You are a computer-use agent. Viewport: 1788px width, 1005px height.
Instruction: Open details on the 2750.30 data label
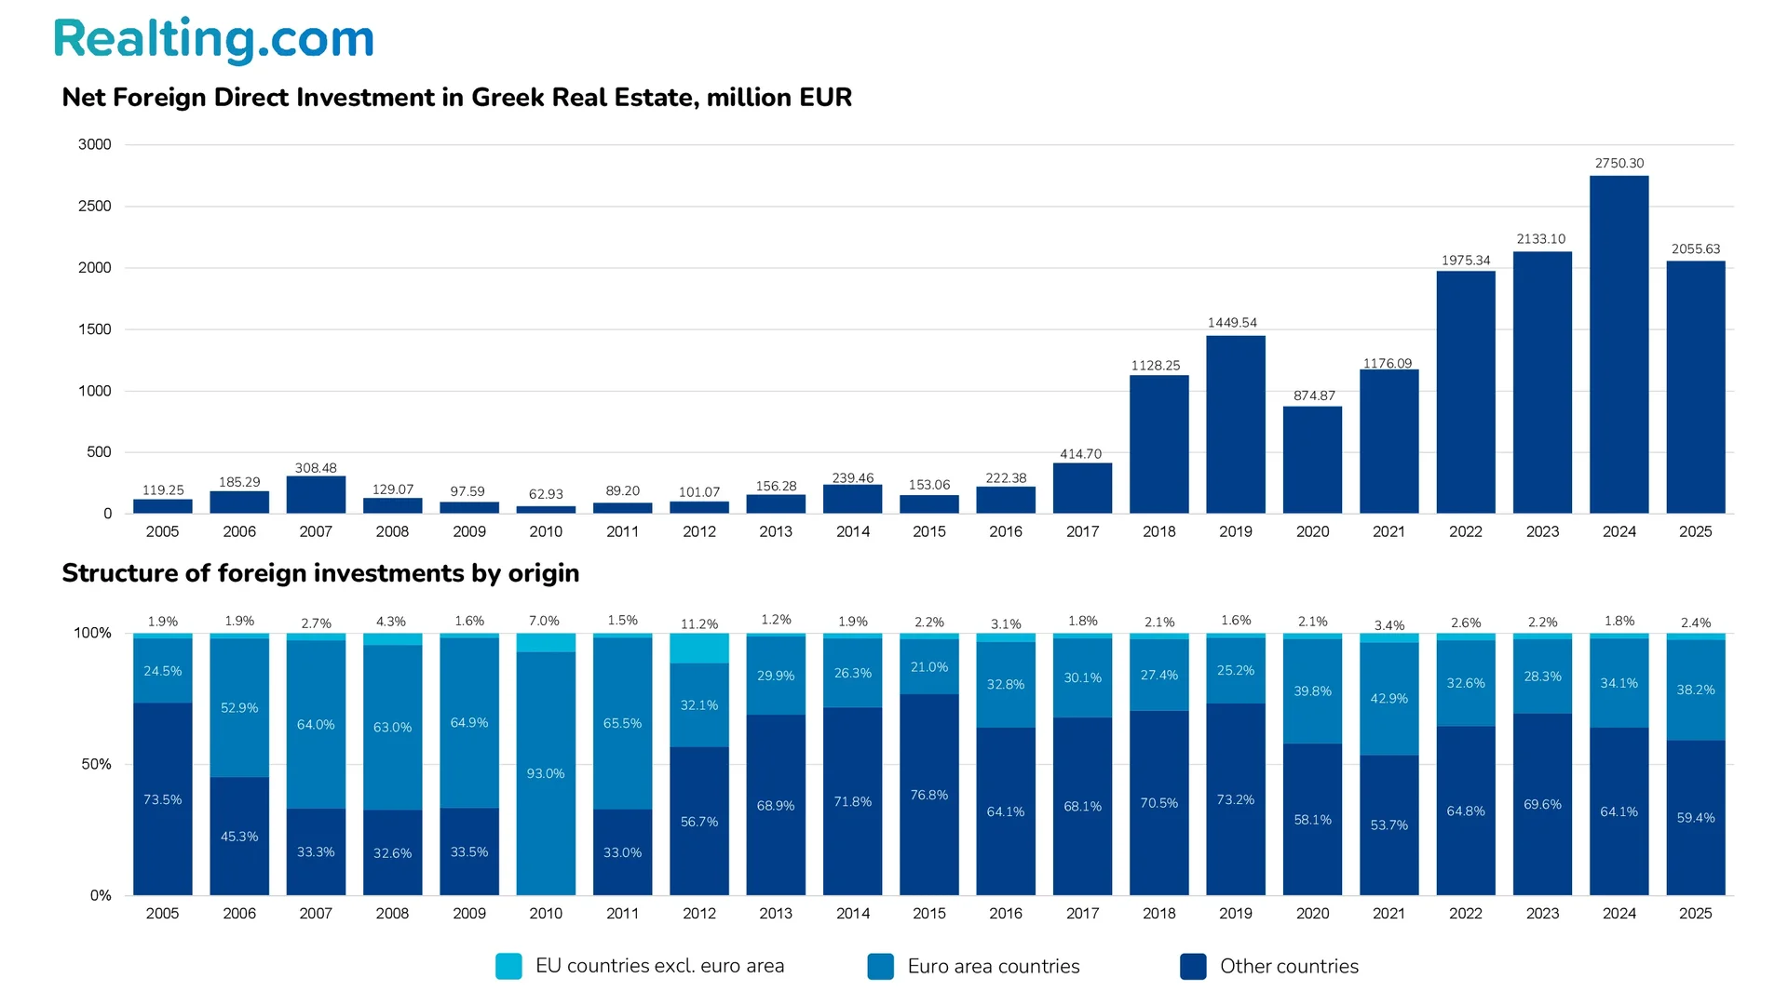[1619, 162]
